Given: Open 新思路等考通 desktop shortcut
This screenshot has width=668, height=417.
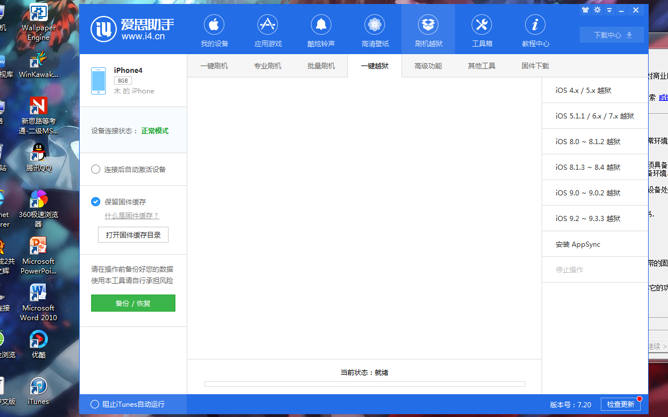Looking at the screenshot, I should (x=38, y=116).
